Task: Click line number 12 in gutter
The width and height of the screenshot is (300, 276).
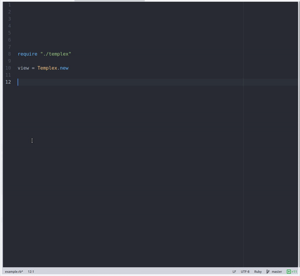Action: pyautogui.click(x=8, y=82)
